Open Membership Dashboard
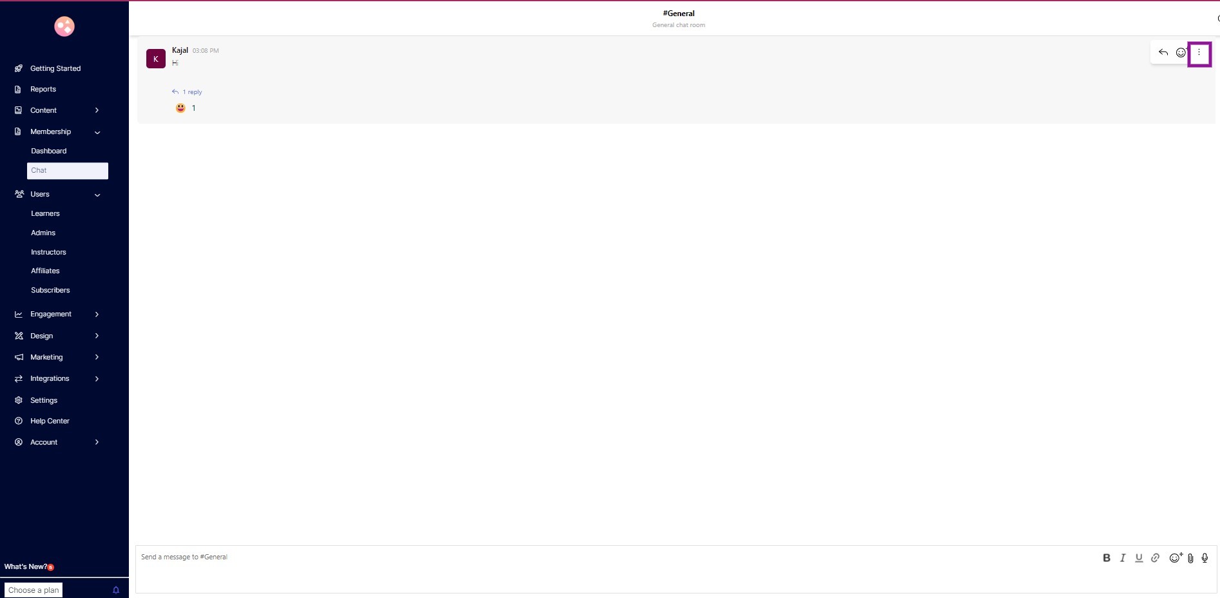Viewport: 1220px width, 598px height. (49, 151)
